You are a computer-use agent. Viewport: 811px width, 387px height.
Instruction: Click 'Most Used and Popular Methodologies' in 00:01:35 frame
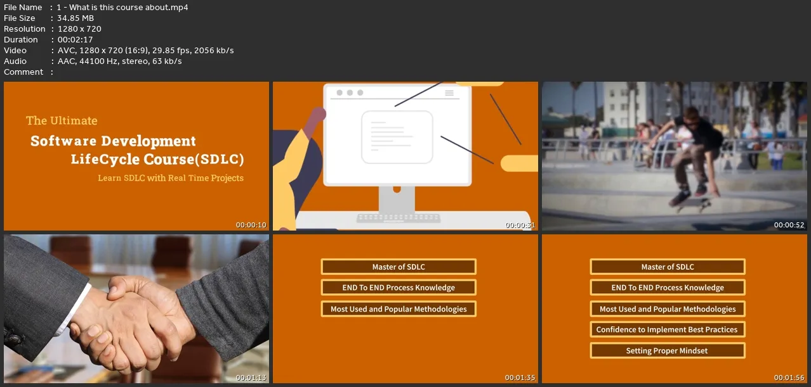click(399, 309)
